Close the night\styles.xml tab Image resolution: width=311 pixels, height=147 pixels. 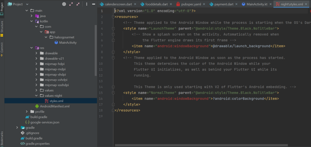pyautogui.click(x=306, y=4)
